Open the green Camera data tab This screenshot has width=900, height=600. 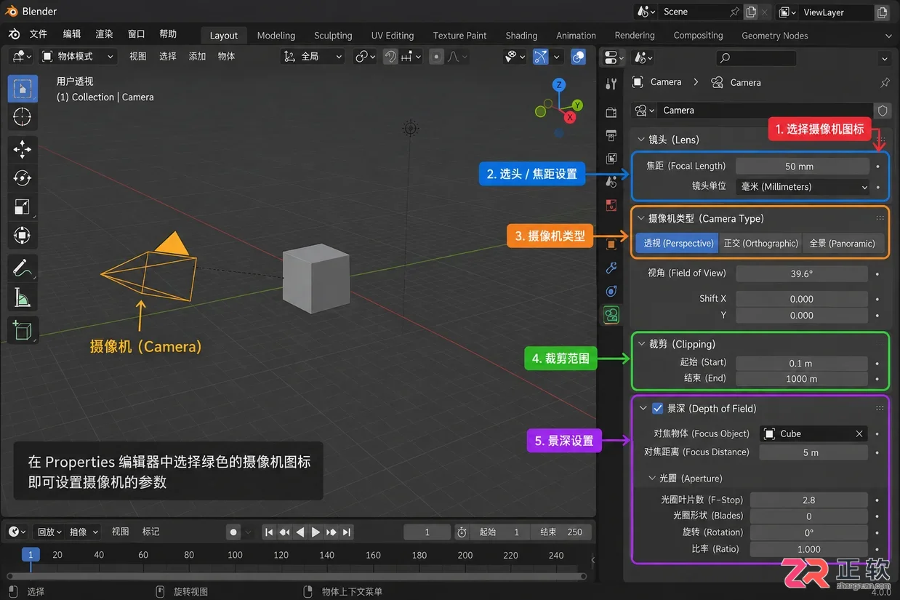click(x=611, y=315)
